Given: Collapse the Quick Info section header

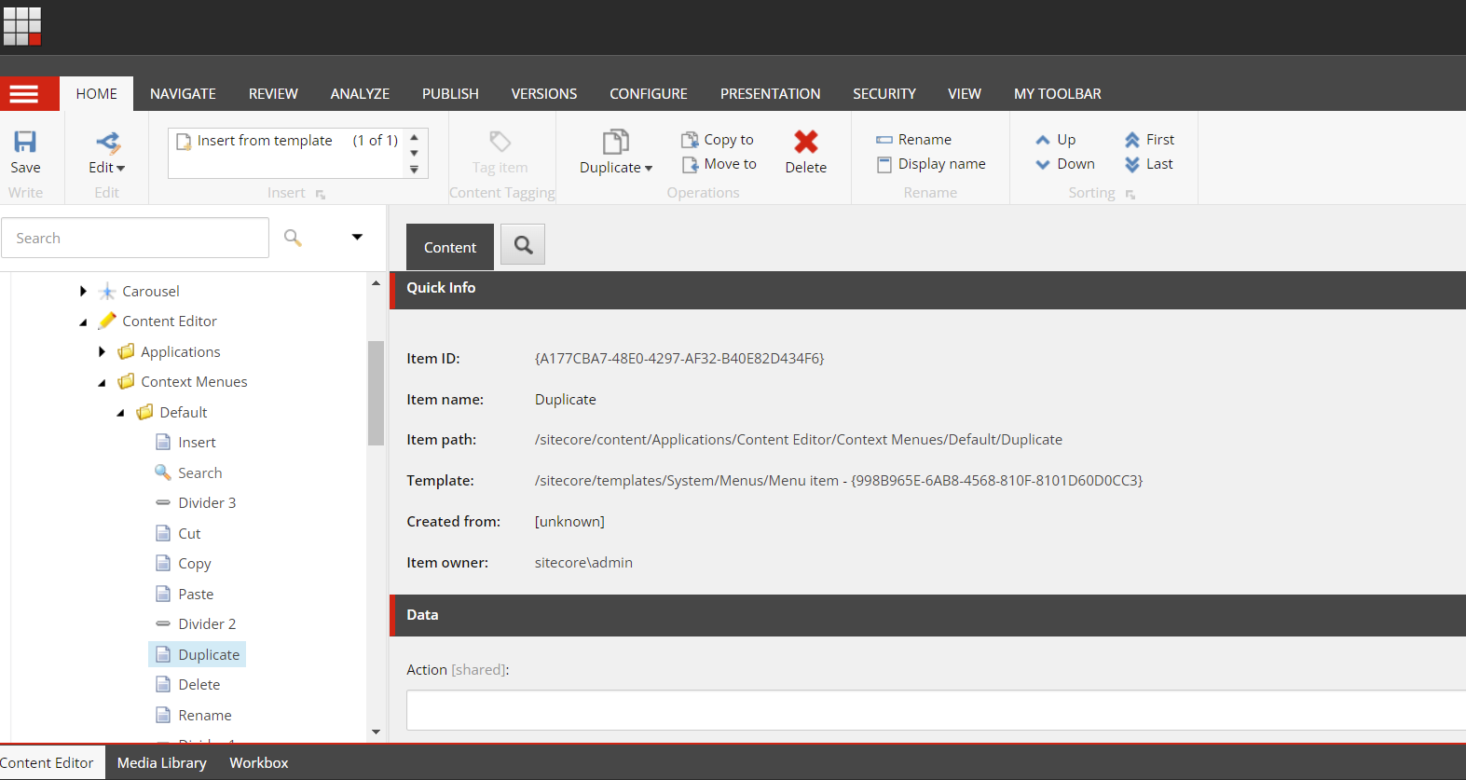Looking at the screenshot, I should click(x=927, y=289).
